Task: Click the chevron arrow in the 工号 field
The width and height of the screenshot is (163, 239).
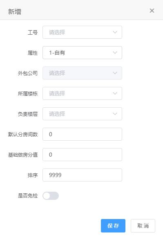Action: [115, 32]
